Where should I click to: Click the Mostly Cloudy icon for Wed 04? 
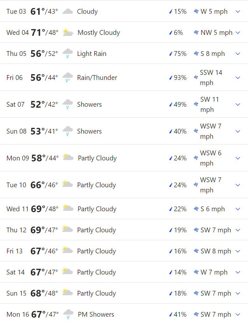68,33
